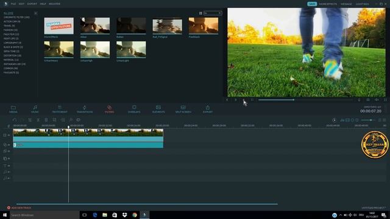
Task: Click the volume speaker icon under preview
Action: click(377, 100)
